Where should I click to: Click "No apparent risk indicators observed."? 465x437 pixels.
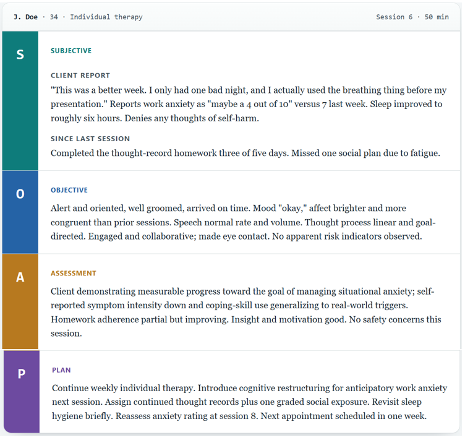coord(347,236)
